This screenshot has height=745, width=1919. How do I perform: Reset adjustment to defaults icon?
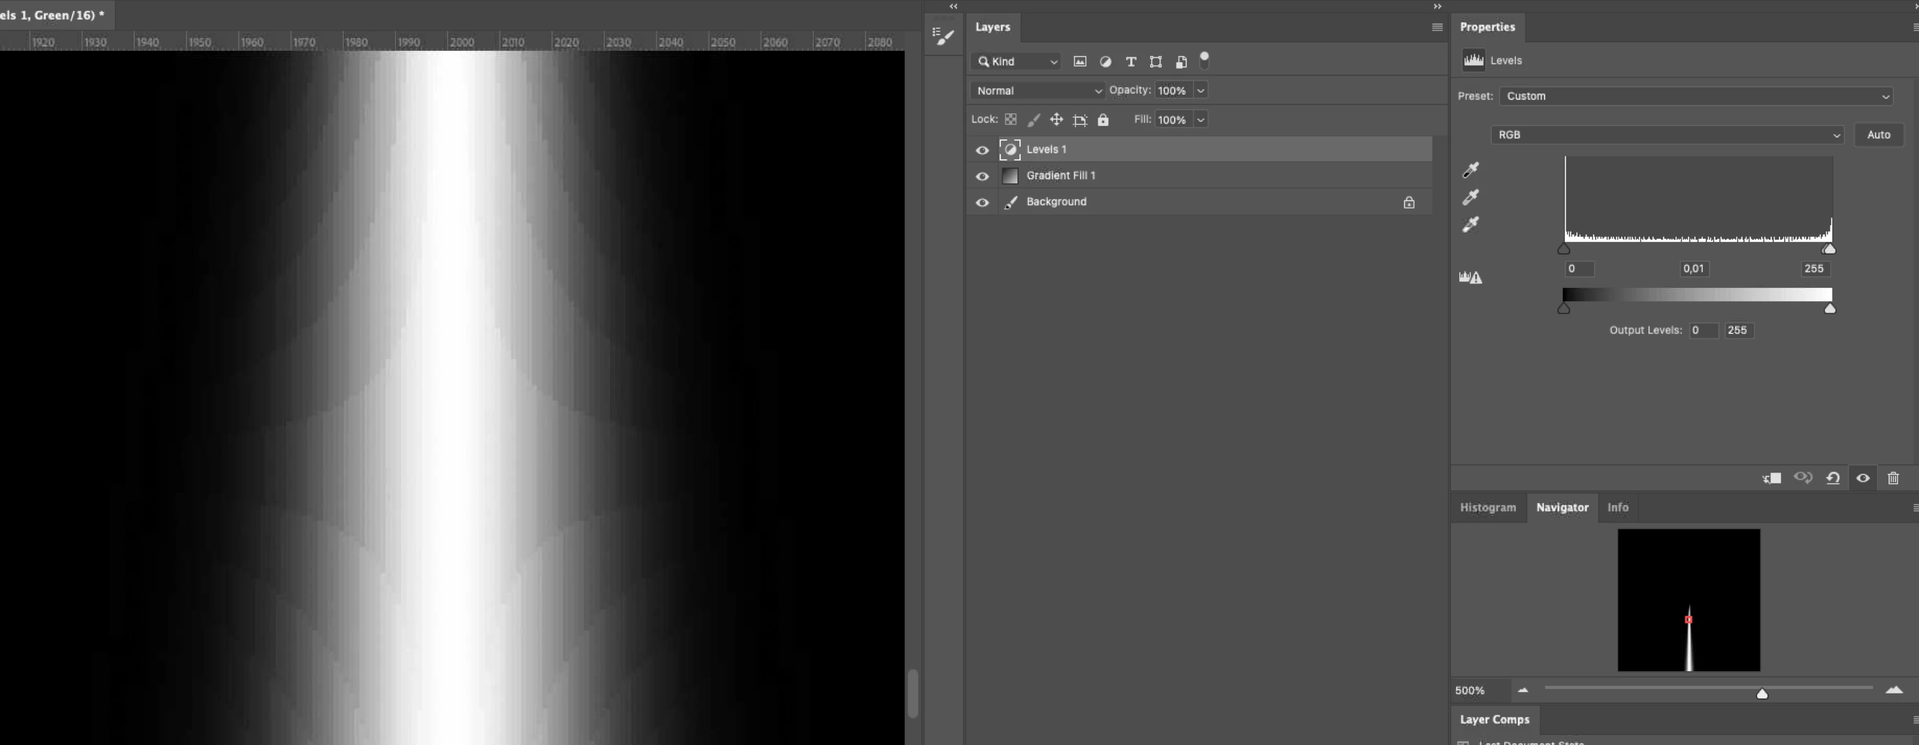(x=1832, y=478)
